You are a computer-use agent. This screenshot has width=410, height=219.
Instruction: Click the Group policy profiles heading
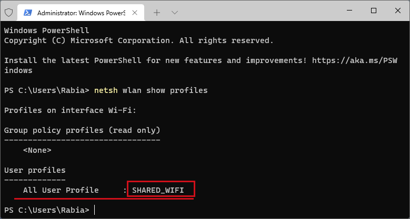click(82, 130)
